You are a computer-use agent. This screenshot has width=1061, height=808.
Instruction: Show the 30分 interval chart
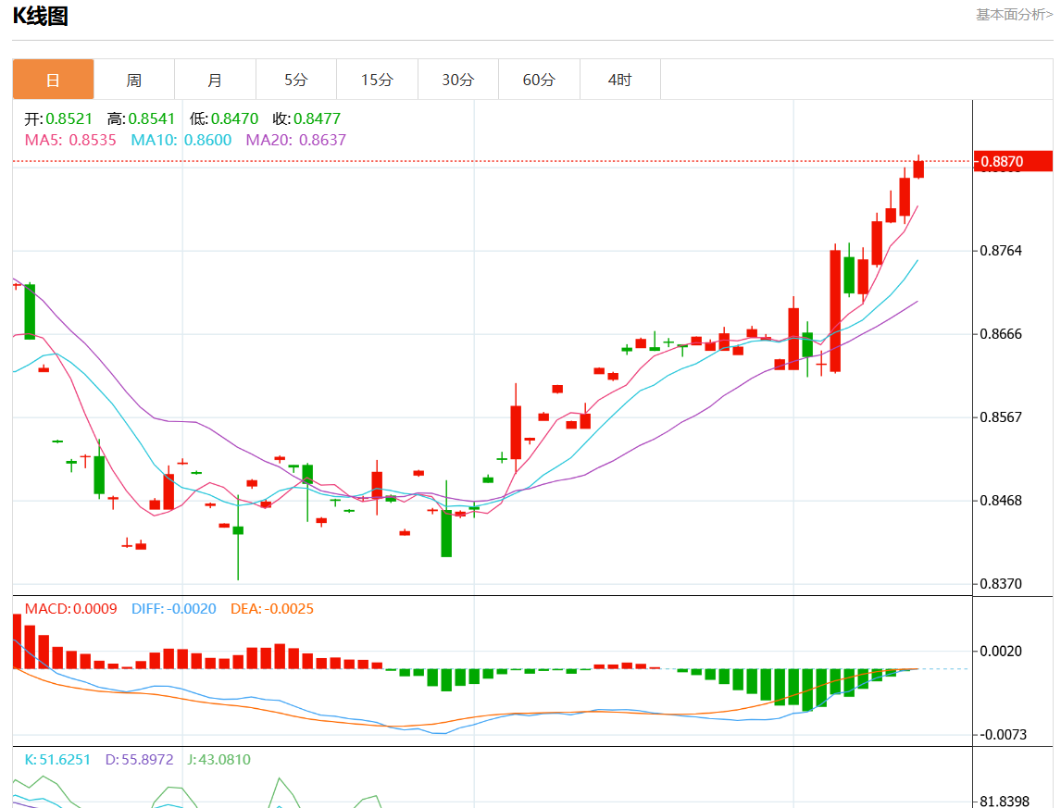tap(457, 80)
